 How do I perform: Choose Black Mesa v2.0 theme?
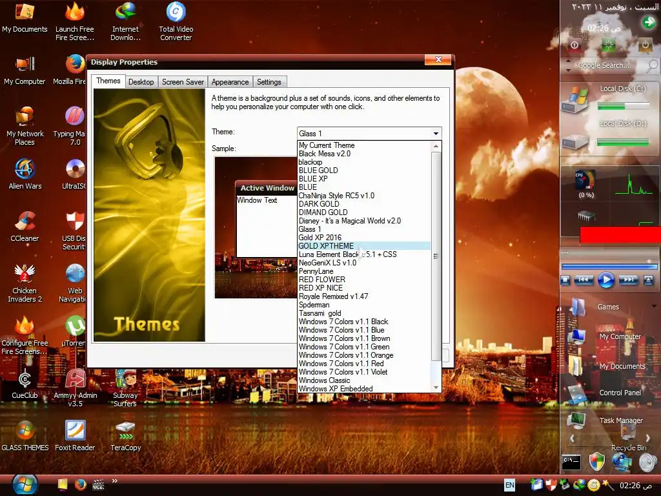point(364,154)
